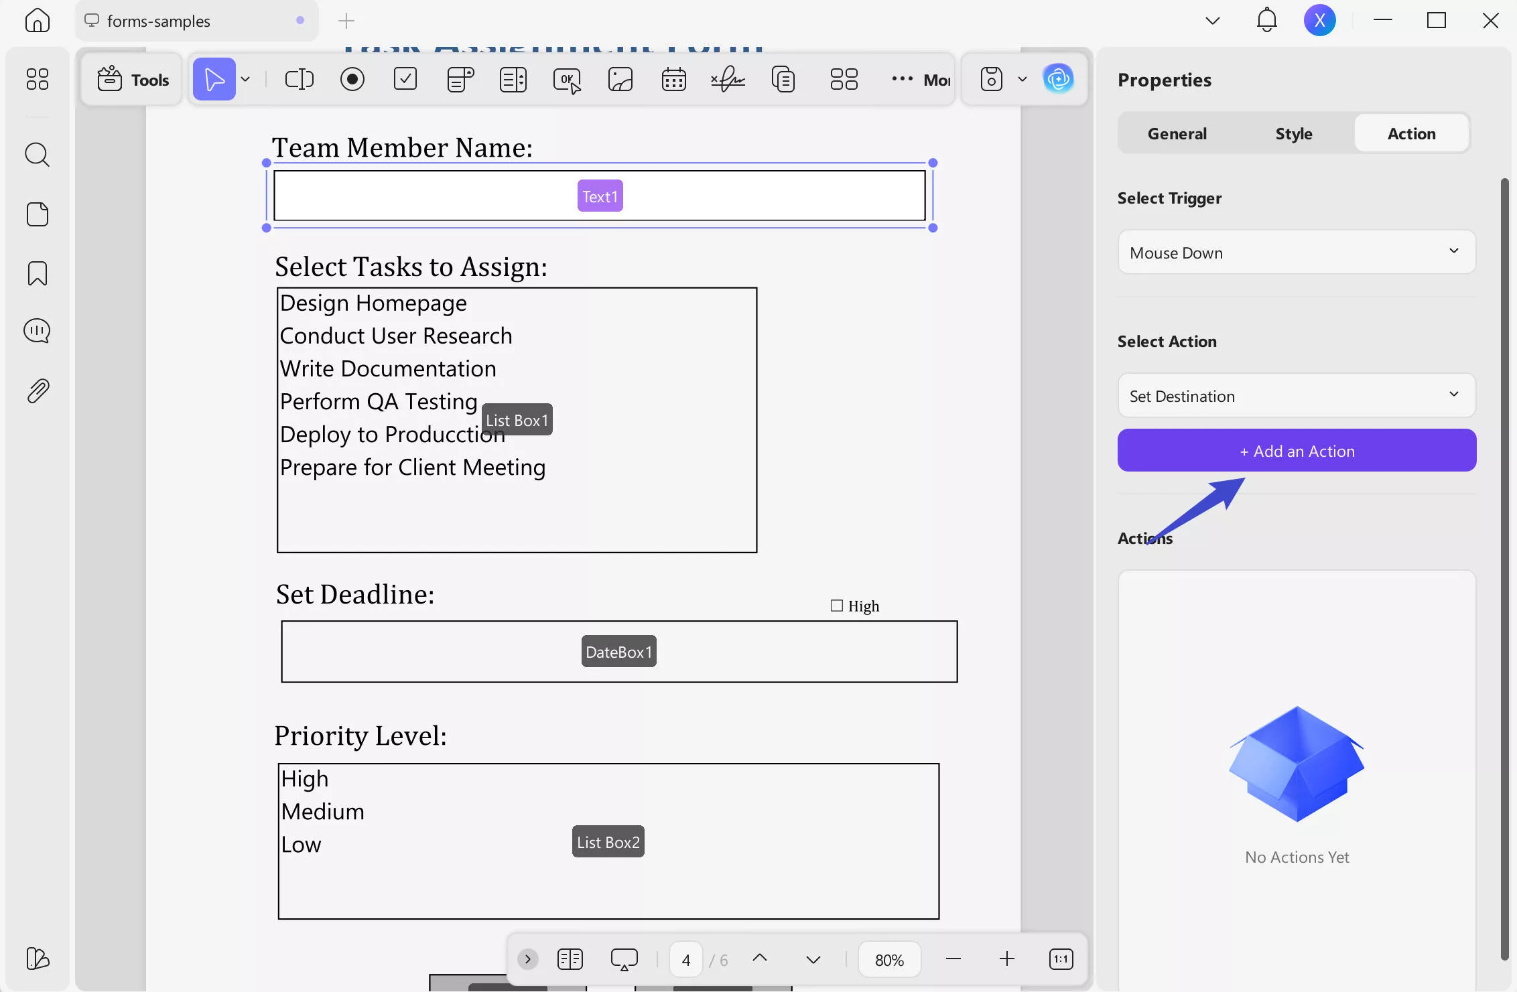Open the Tools menu button
The width and height of the screenshot is (1517, 992).
click(x=133, y=79)
